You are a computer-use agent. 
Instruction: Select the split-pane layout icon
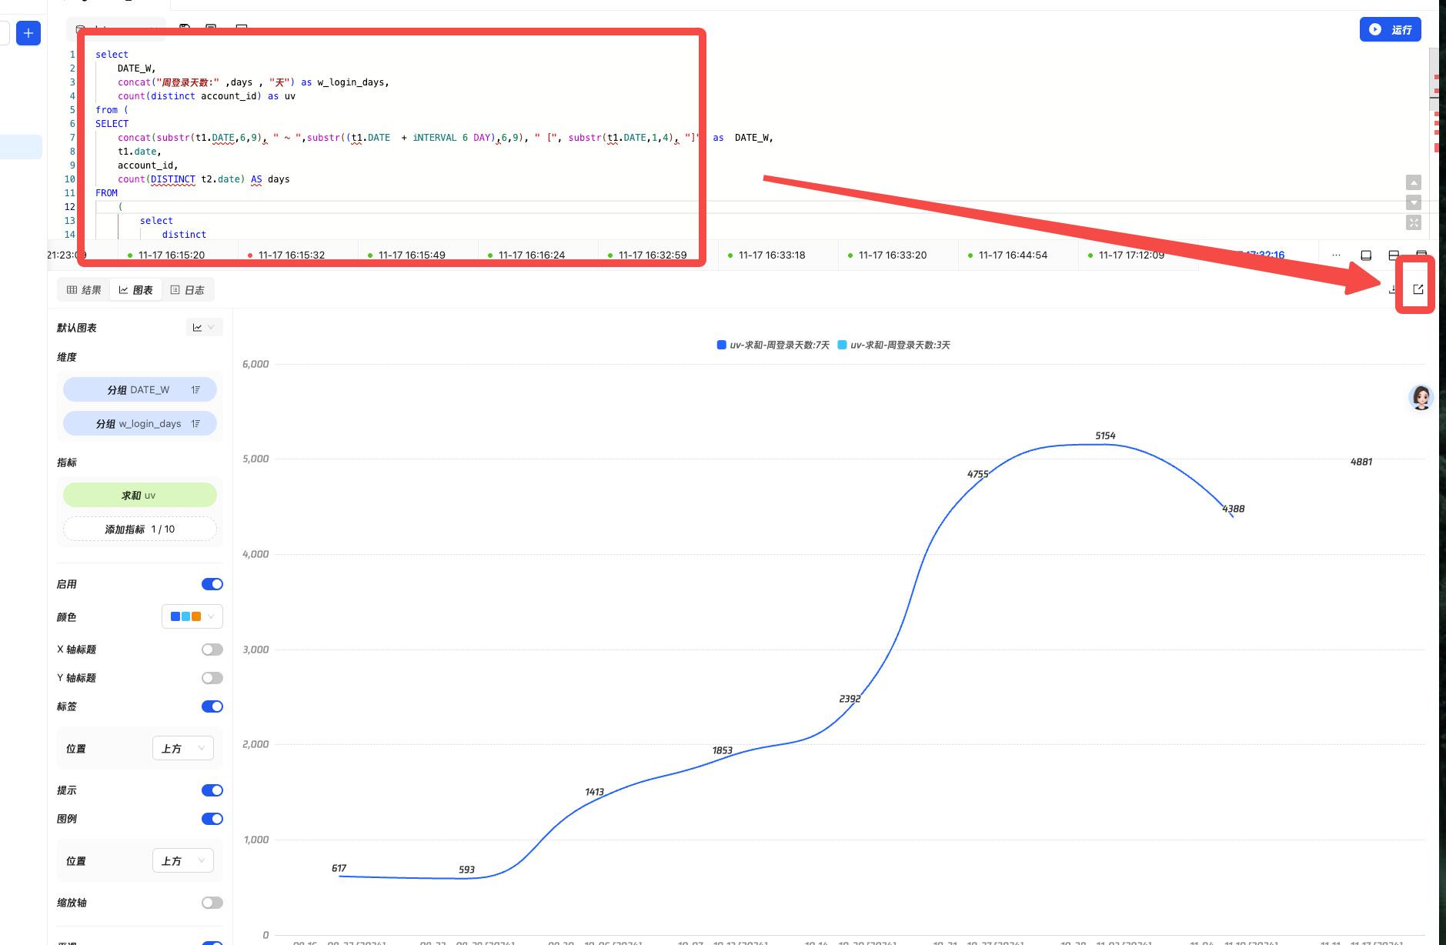click(1394, 255)
